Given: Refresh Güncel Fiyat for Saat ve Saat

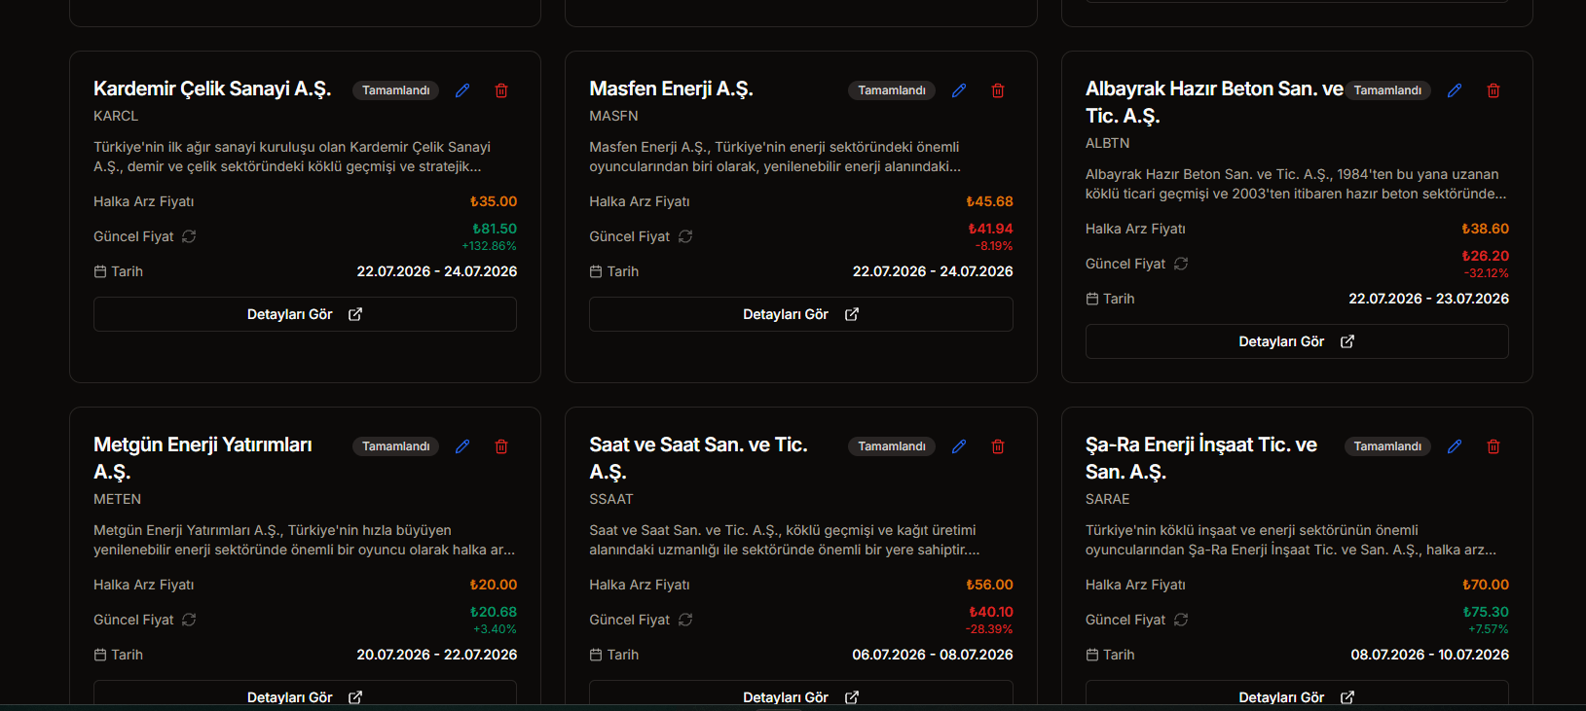Looking at the screenshot, I should 685,620.
